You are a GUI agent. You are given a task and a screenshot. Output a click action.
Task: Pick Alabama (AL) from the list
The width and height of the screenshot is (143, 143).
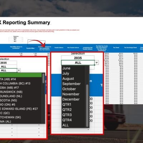5,122
